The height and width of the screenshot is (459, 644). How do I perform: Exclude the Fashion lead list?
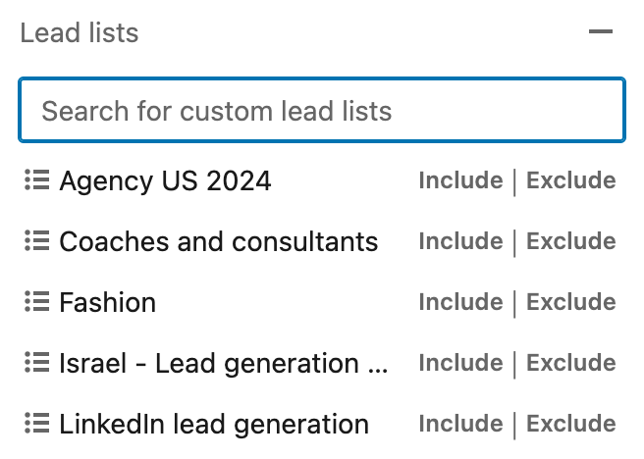coord(571,302)
